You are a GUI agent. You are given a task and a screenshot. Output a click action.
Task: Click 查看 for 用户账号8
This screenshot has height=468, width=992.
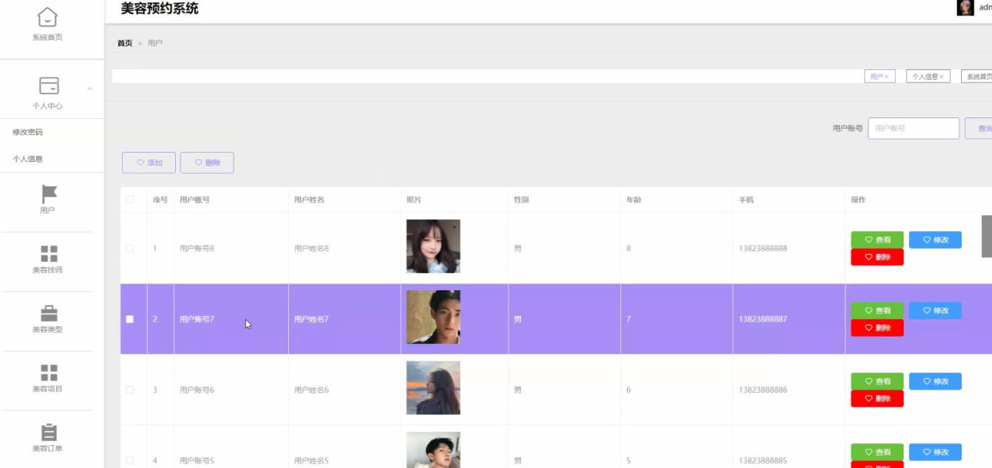(x=877, y=240)
